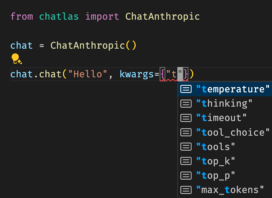272x198 pixels.
Task: Click the icon beside the "max_tokens" suggestion
Action: tap(186, 190)
